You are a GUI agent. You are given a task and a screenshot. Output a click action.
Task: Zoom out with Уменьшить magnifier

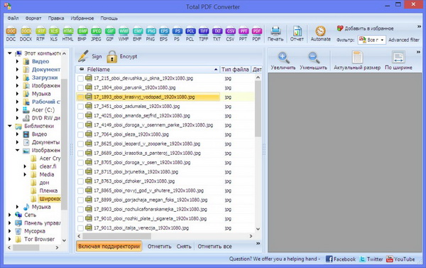pyautogui.click(x=313, y=61)
